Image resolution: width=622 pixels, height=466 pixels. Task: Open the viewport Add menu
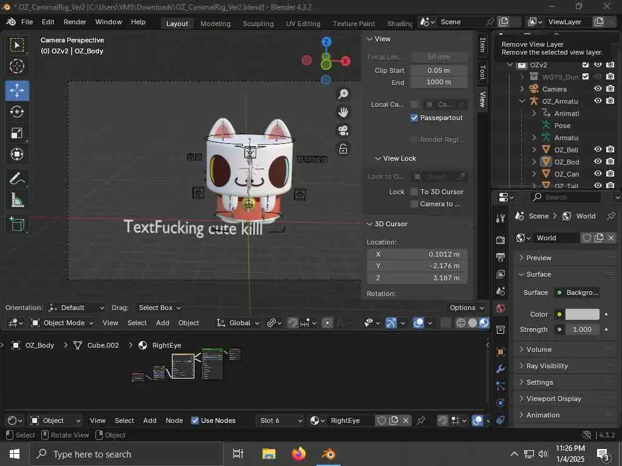(x=163, y=323)
